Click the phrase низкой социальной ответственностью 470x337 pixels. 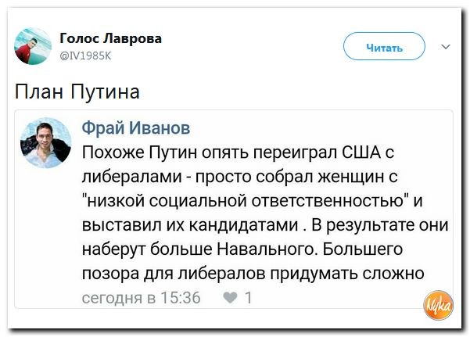point(242,200)
